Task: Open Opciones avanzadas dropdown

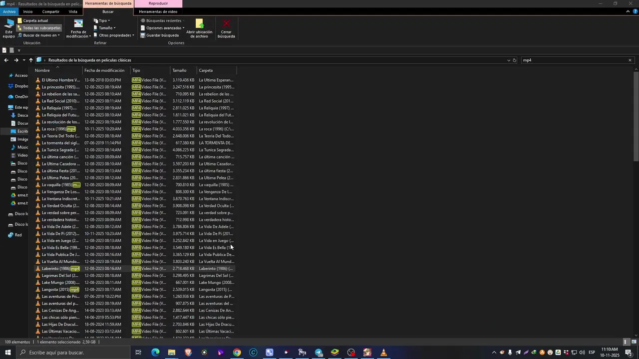Action: tap(162, 28)
